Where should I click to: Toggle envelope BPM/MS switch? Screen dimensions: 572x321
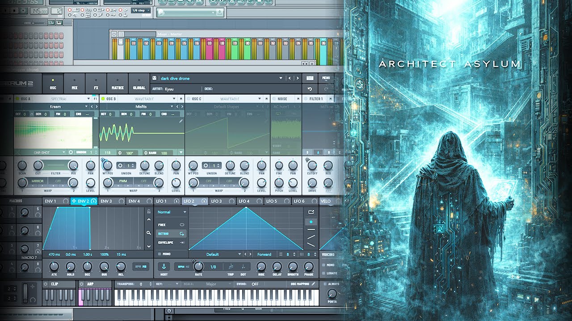[x=141, y=267]
